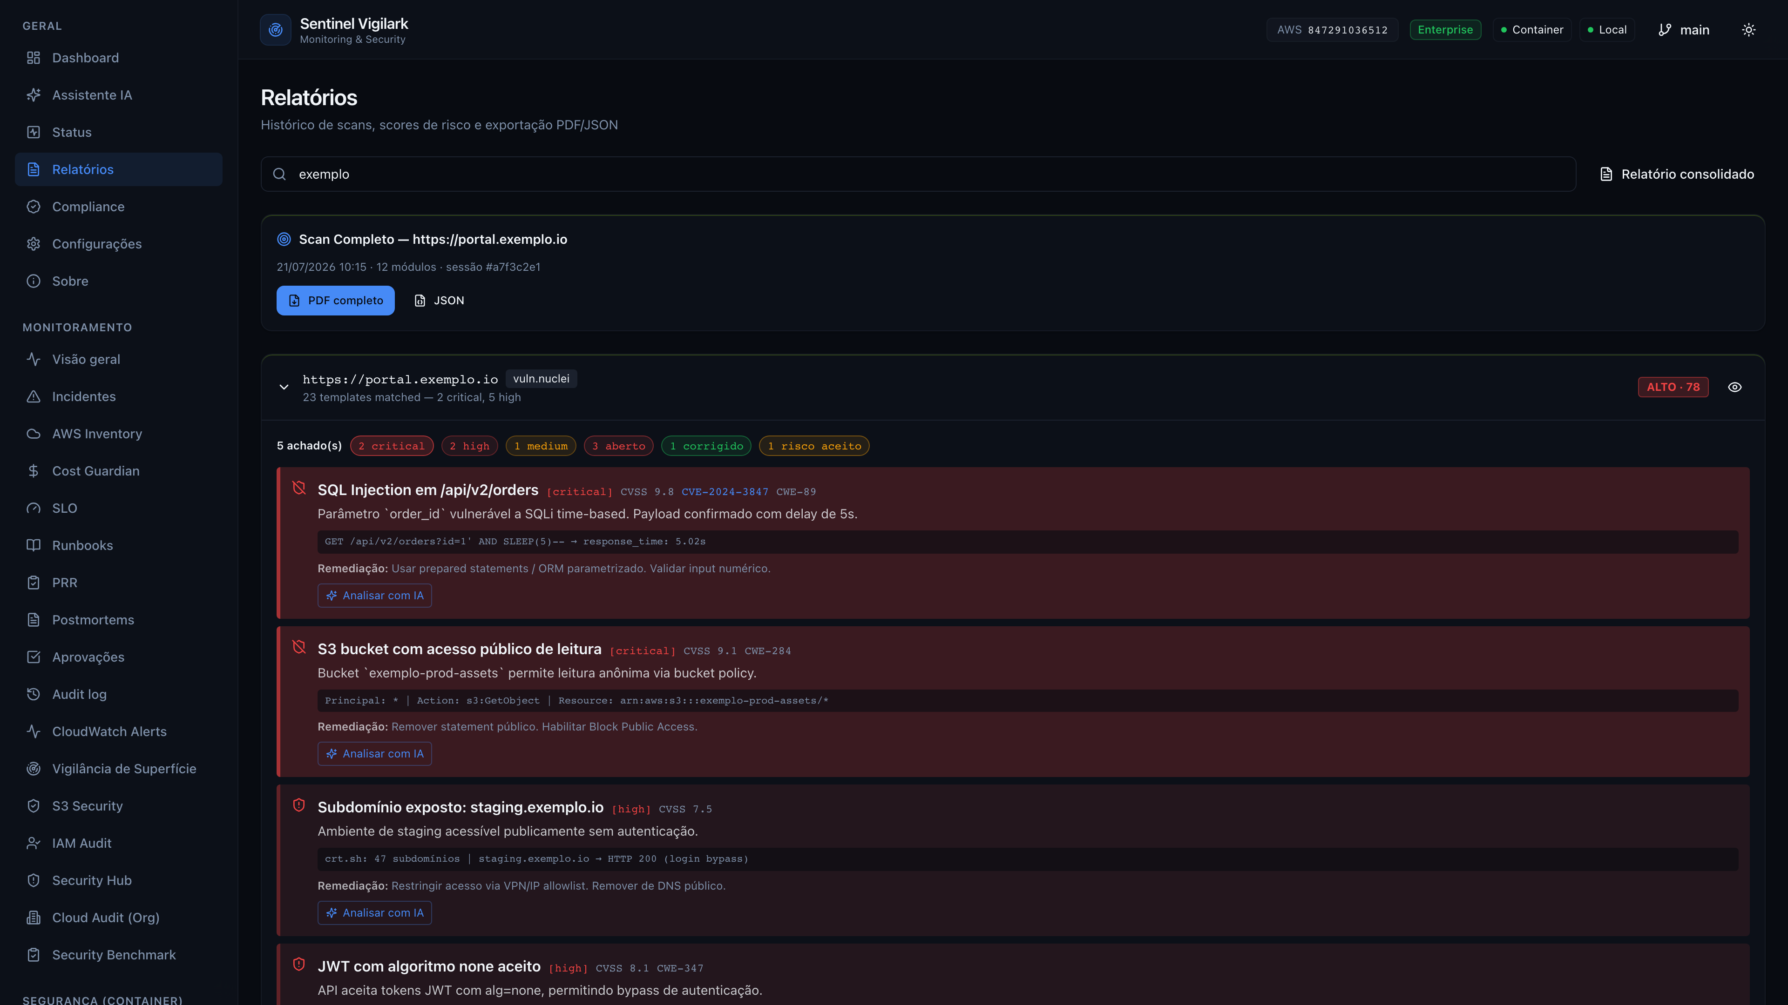The image size is (1788, 1005).
Task: Click the search field containing exemplo
Action: 918,174
